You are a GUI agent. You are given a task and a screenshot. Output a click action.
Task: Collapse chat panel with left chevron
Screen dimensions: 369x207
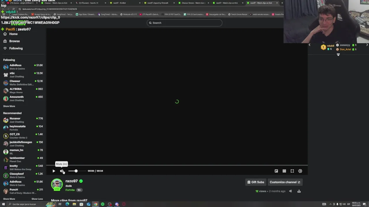point(310,45)
